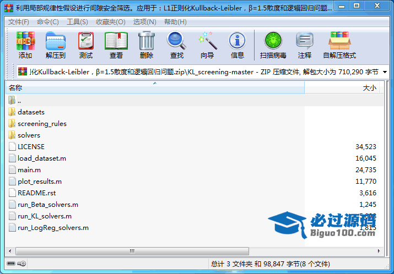Viewport: 394px width, 274px height.
Task: Click the 查找 (Find) magnifier icon
Action: [176, 41]
